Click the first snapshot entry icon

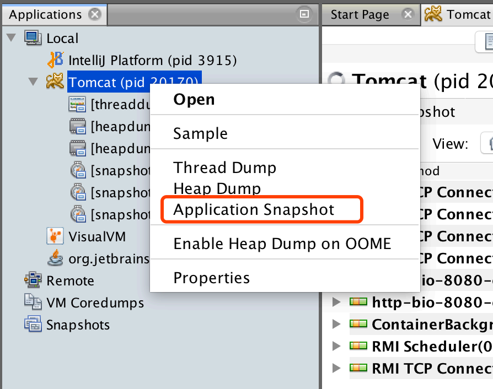[x=78, y=170]
